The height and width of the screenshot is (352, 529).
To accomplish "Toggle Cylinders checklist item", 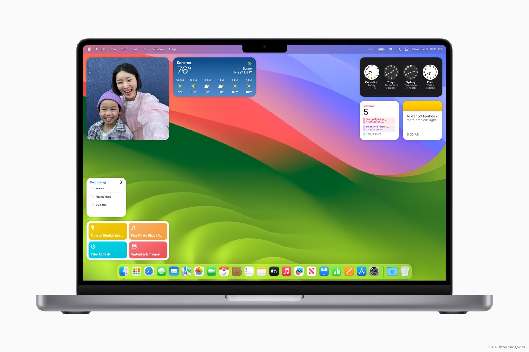I will 92,205.
